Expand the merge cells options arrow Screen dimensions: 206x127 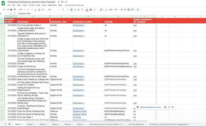tap(97, 10)
